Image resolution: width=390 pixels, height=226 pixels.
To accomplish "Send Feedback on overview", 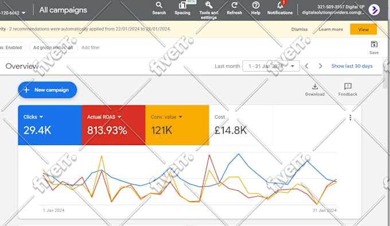I will (348, 90).
